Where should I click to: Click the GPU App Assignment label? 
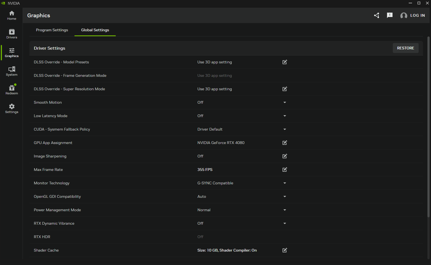coord(53,143)
